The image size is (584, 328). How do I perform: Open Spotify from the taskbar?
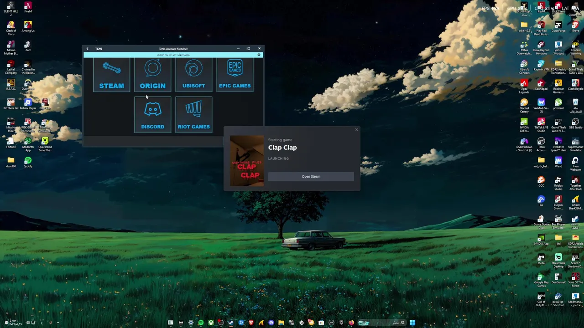[x=201, y=323]
